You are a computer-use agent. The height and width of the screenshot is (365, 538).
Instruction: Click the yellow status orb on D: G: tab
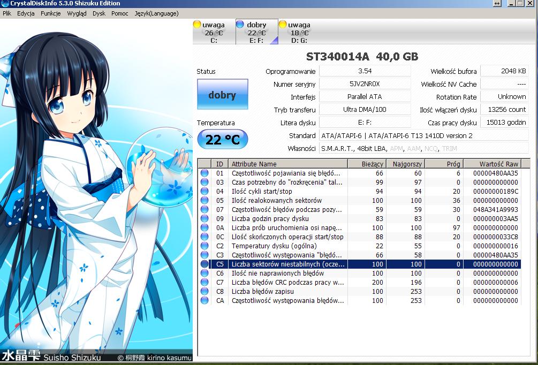[x=283, y=24]
